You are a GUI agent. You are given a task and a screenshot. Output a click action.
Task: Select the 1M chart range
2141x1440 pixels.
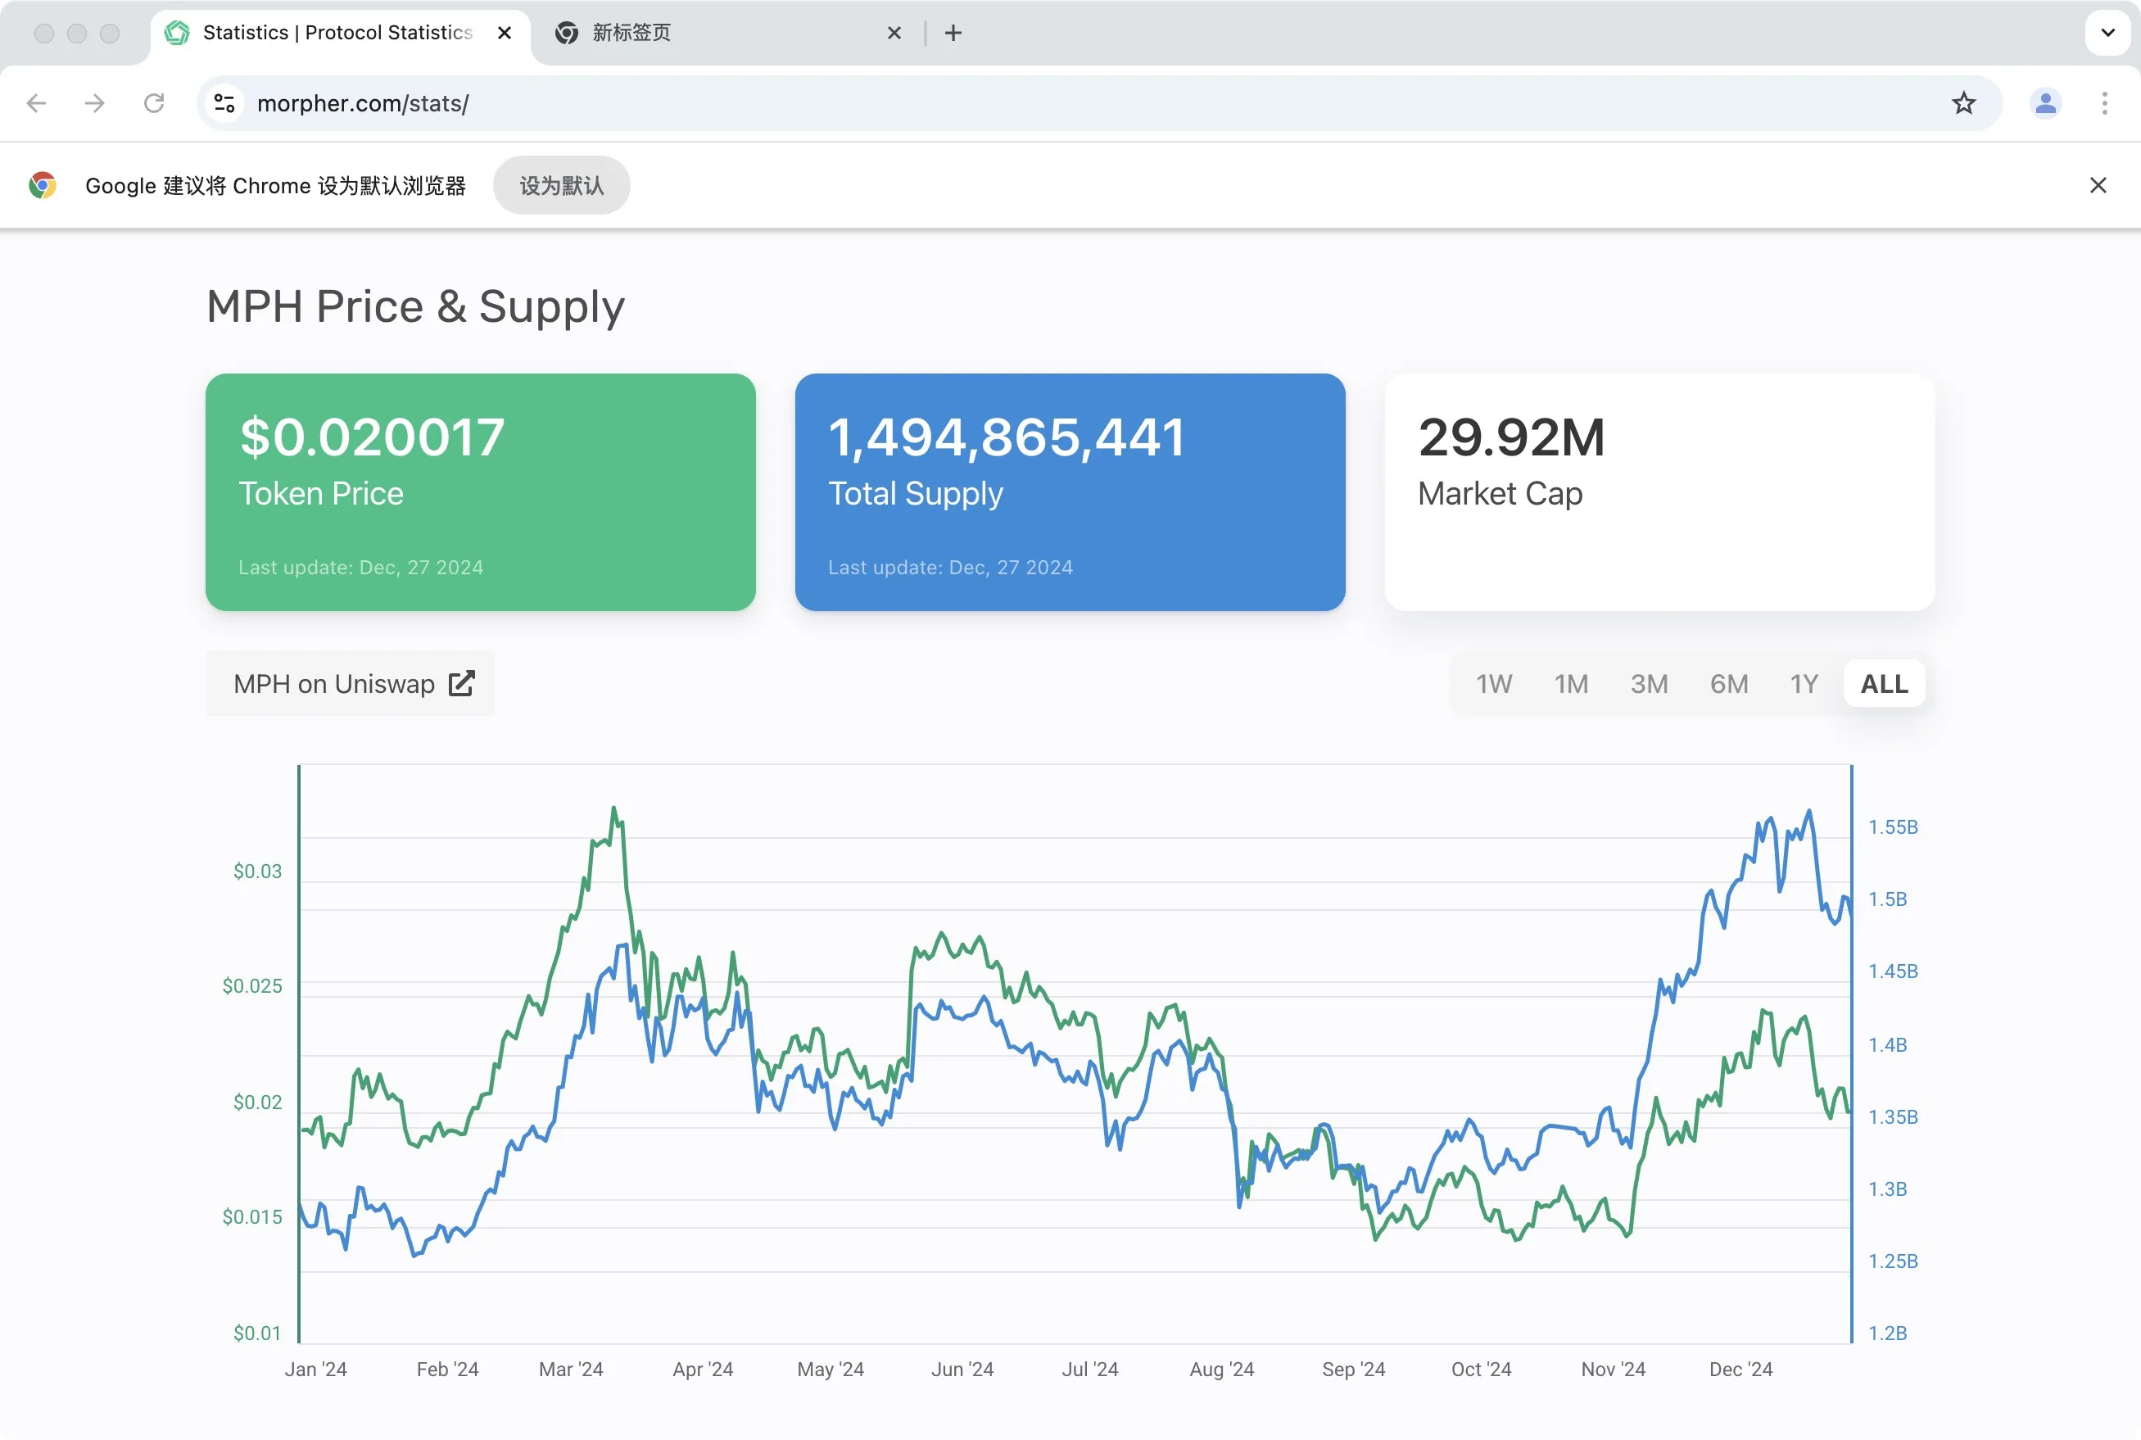pyautogui.click(x=1571, y=684)
